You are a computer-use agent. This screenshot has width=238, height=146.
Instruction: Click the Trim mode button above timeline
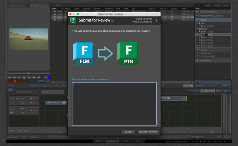(x=194, y=91)
